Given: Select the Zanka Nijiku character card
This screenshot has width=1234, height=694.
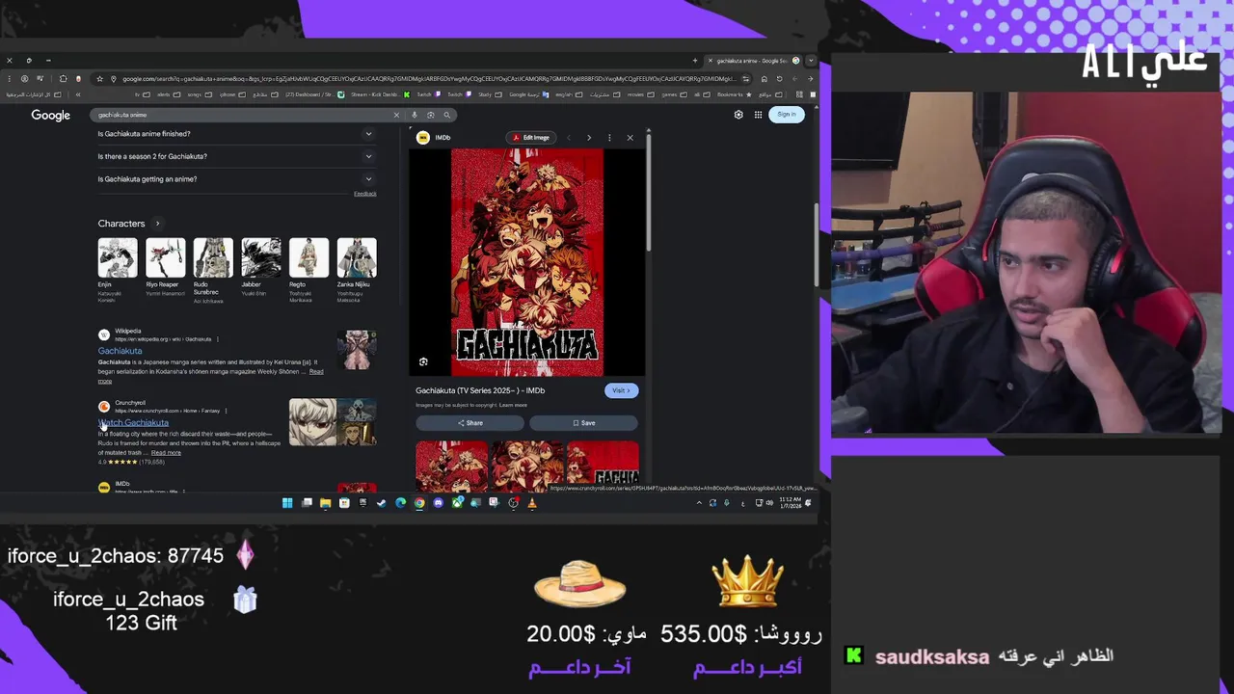Looking at the screenshot, I should (x=357, y=271).
